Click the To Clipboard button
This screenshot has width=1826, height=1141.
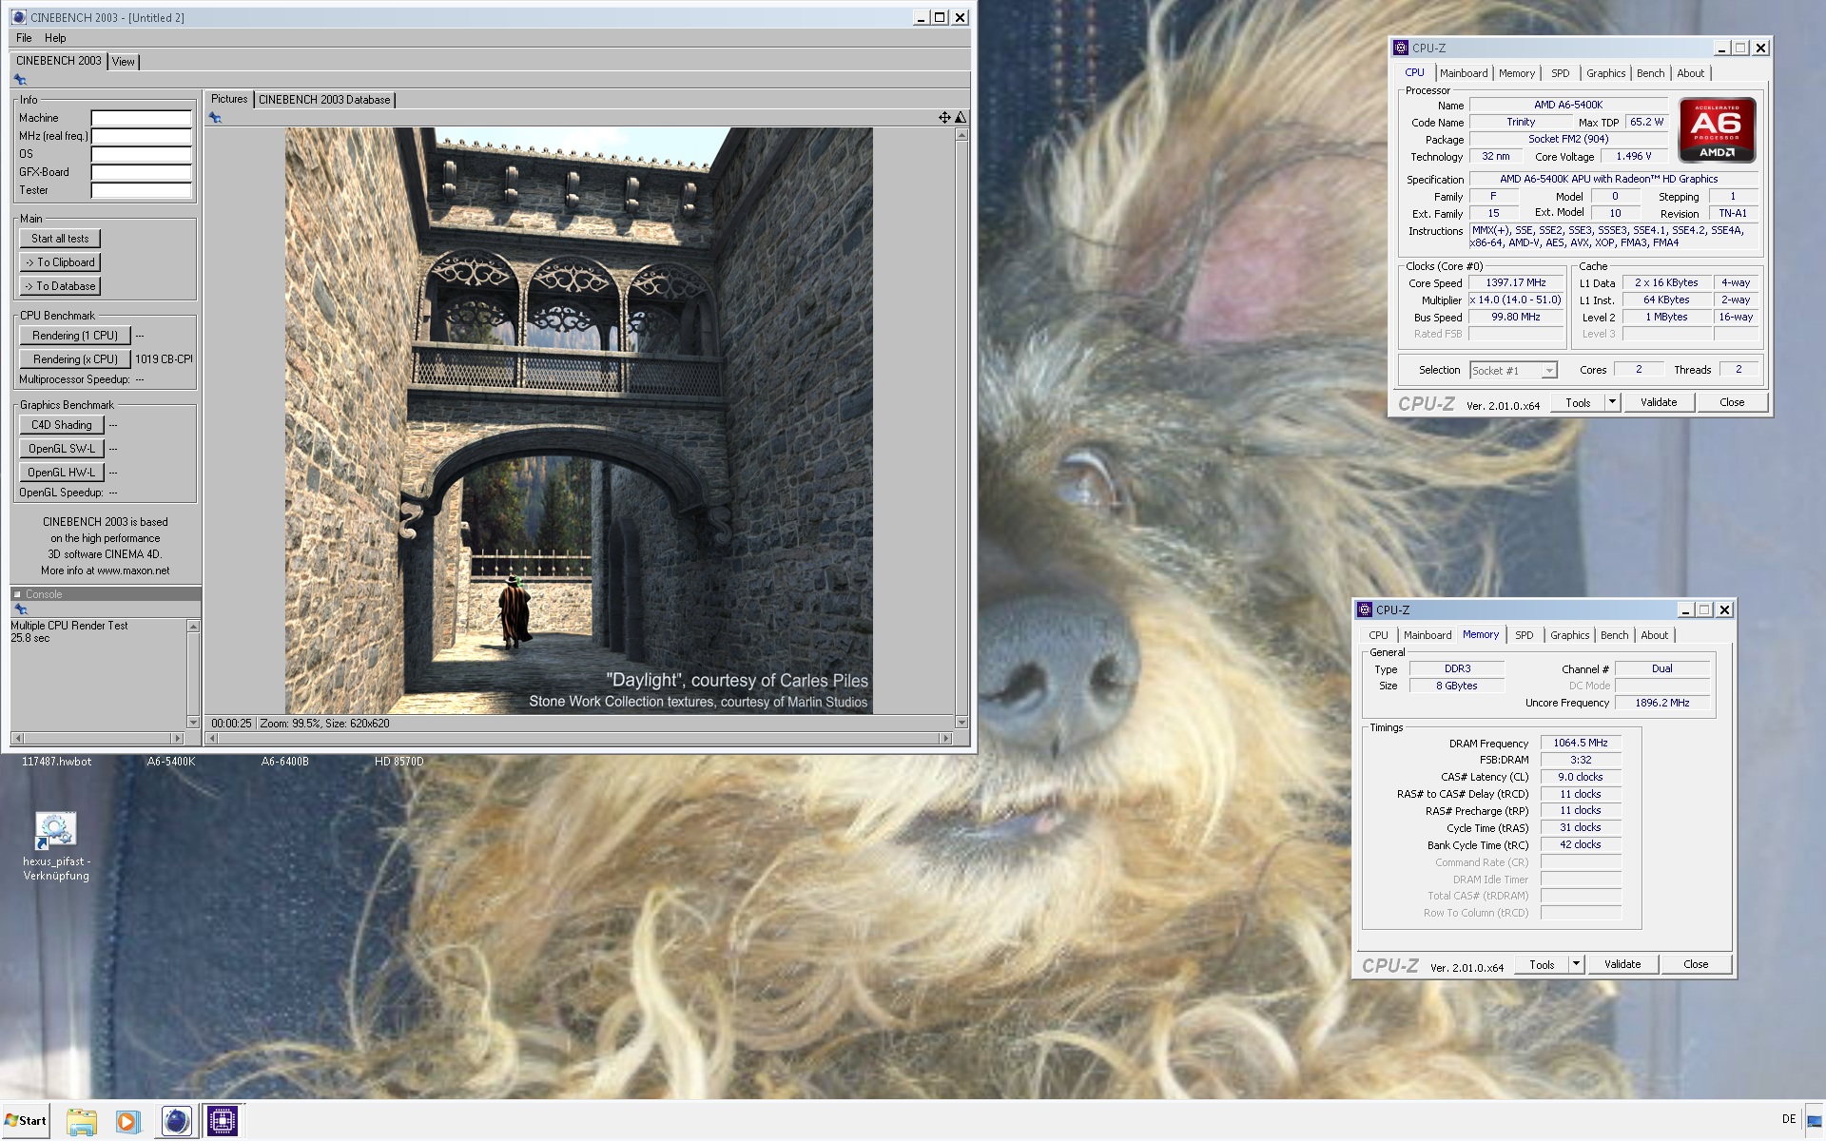60,262
